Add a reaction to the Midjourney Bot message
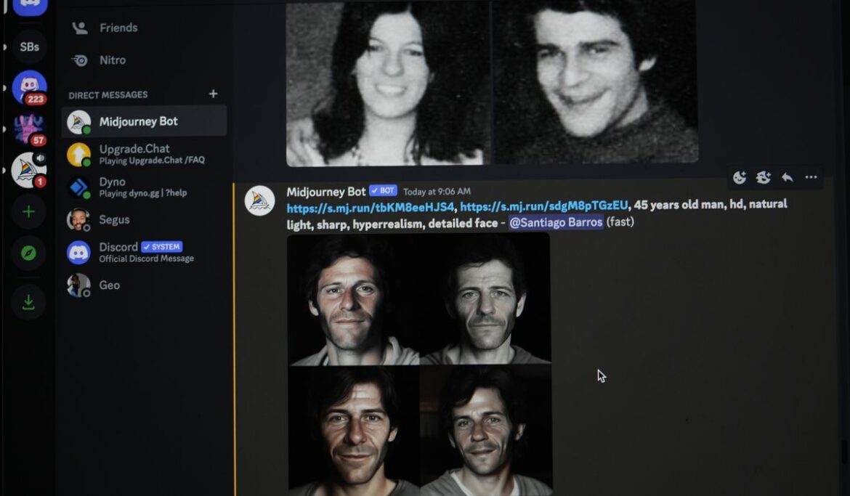Image resolution: width=850 pixels, height=496 pixels. point(739,176)
